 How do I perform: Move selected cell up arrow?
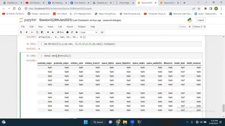click(48, 32)
